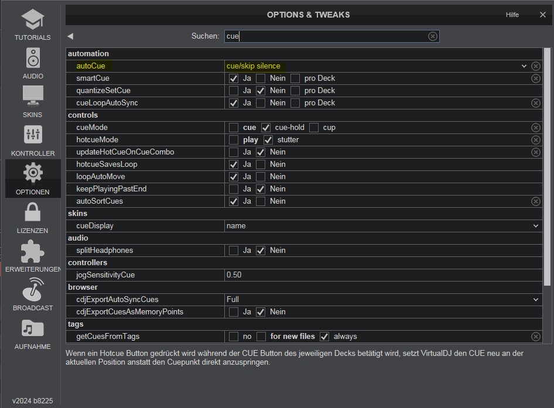Reset cueLoopAutoSync option to default
The width and height of the screenshot is (554, 408).
click(x=536, y=103)
